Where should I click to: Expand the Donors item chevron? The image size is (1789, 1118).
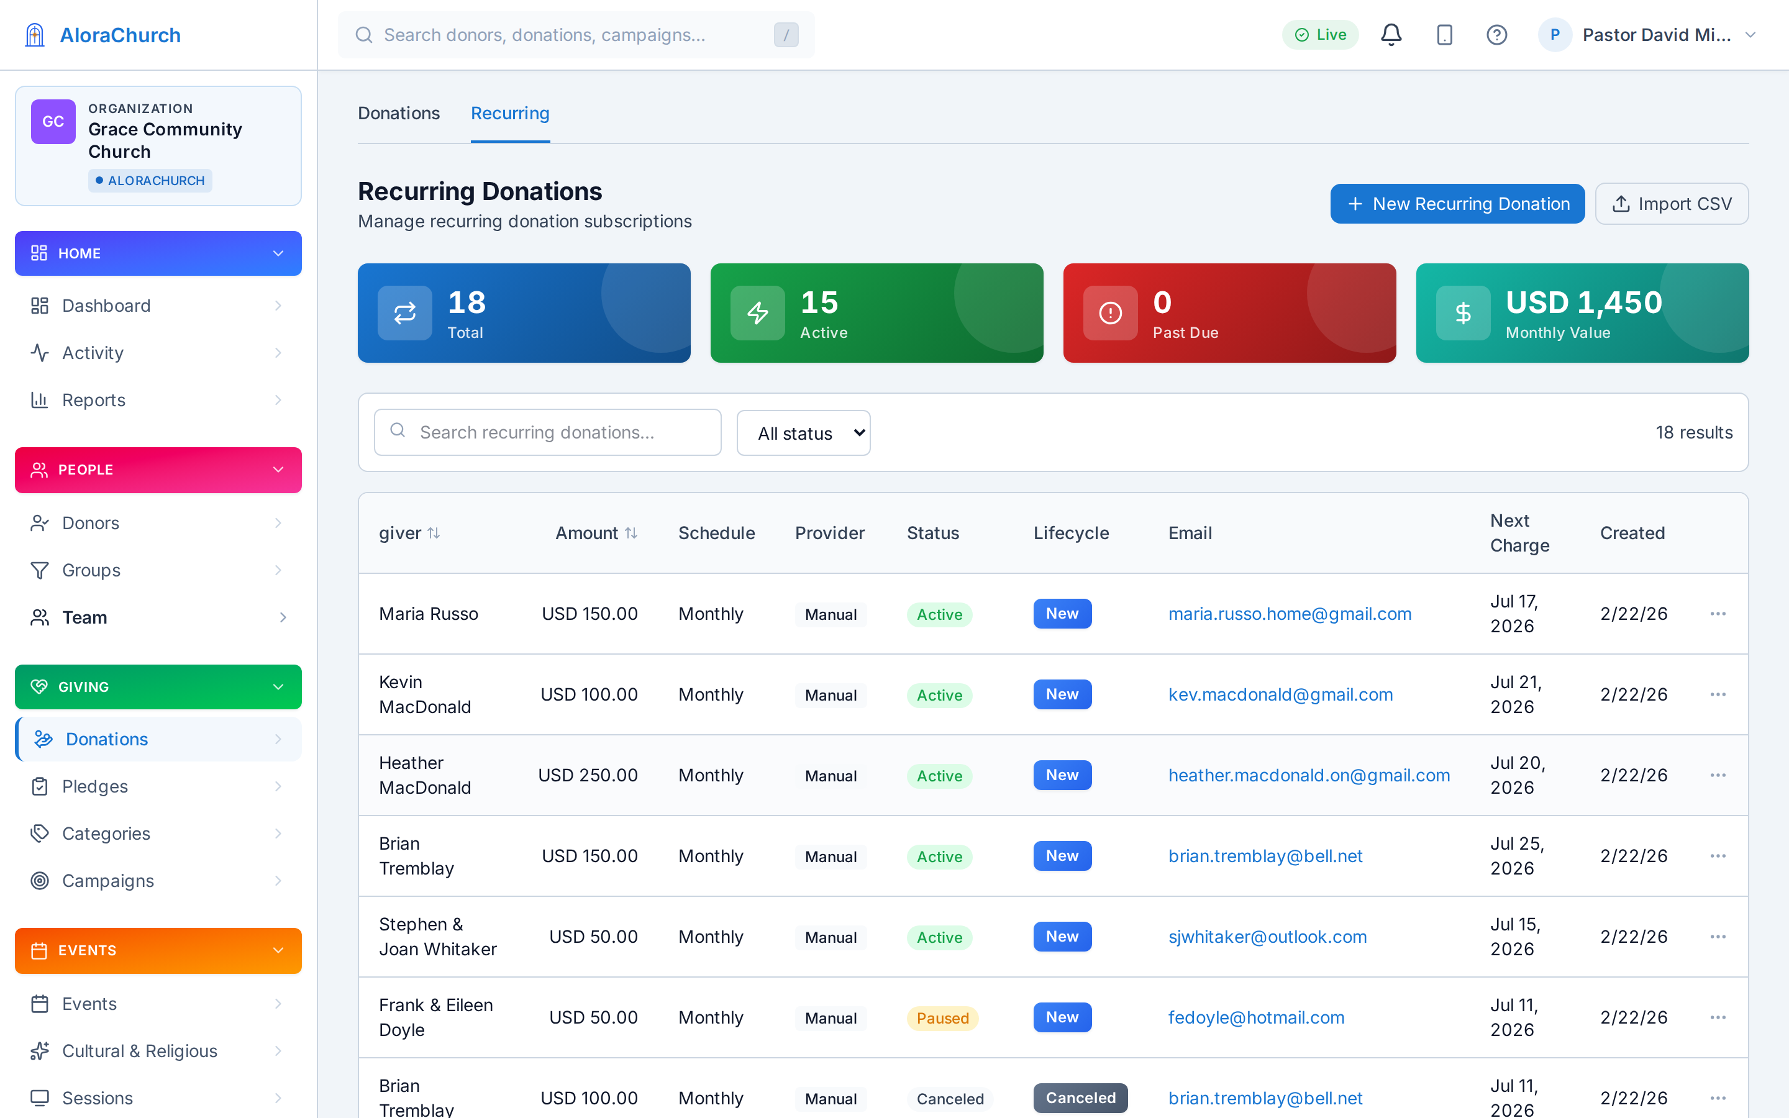pos(278,523)
